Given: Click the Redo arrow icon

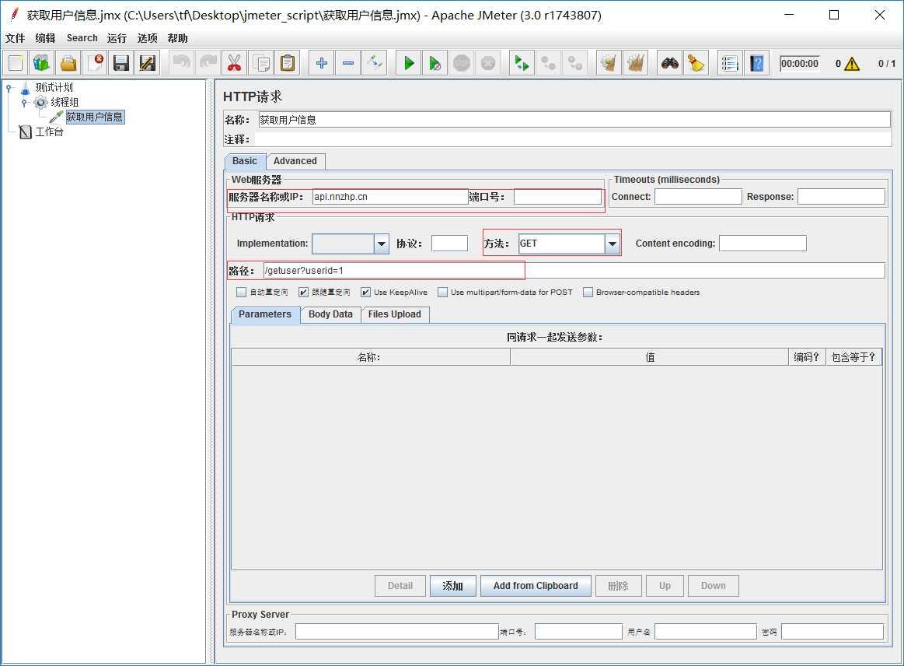Looking at the screenshot, I should click(208, 63).
